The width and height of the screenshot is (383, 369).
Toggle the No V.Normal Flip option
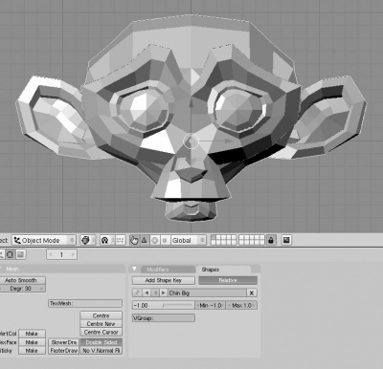[101, 351]
